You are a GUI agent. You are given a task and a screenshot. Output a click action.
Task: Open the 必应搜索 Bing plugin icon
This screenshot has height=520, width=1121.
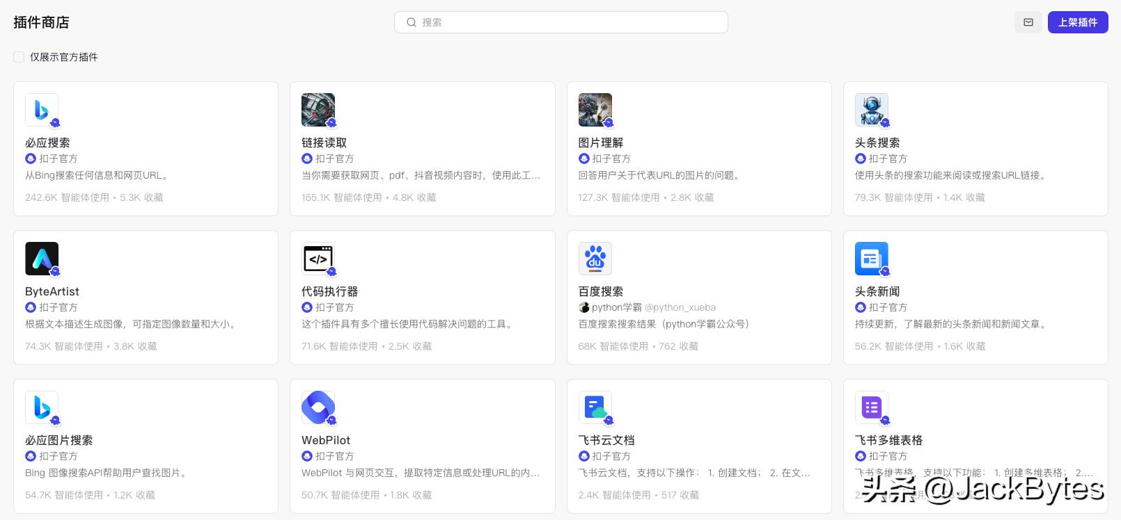[42, 110]
